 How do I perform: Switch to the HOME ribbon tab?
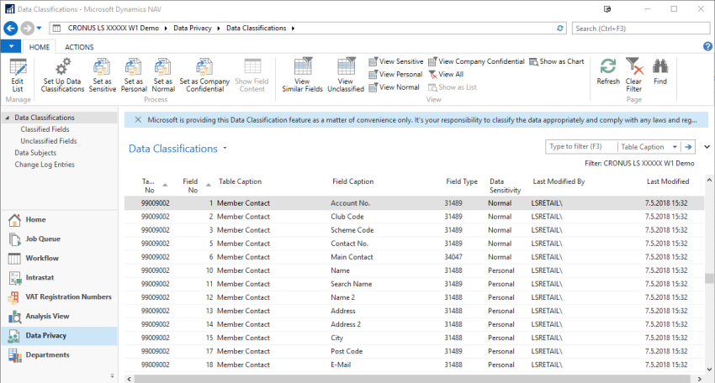40,47
